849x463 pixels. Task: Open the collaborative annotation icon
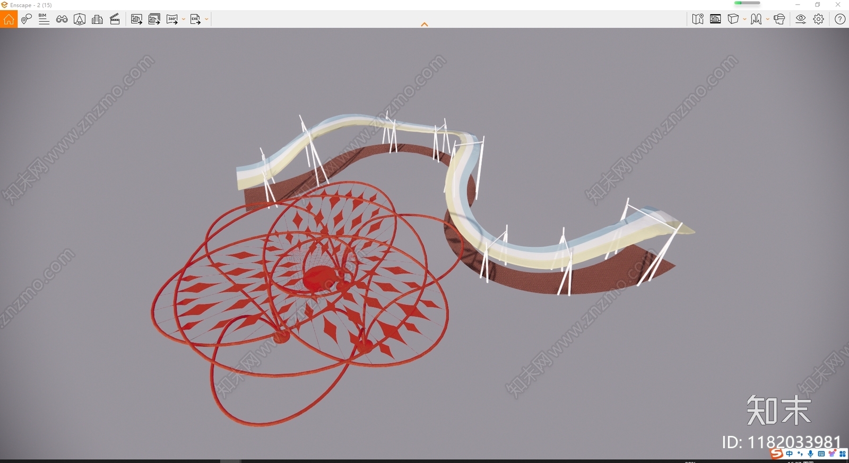click(x=80, y=20)
